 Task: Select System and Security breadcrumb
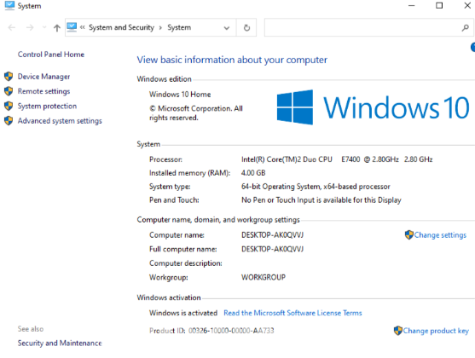click(121, 27)
